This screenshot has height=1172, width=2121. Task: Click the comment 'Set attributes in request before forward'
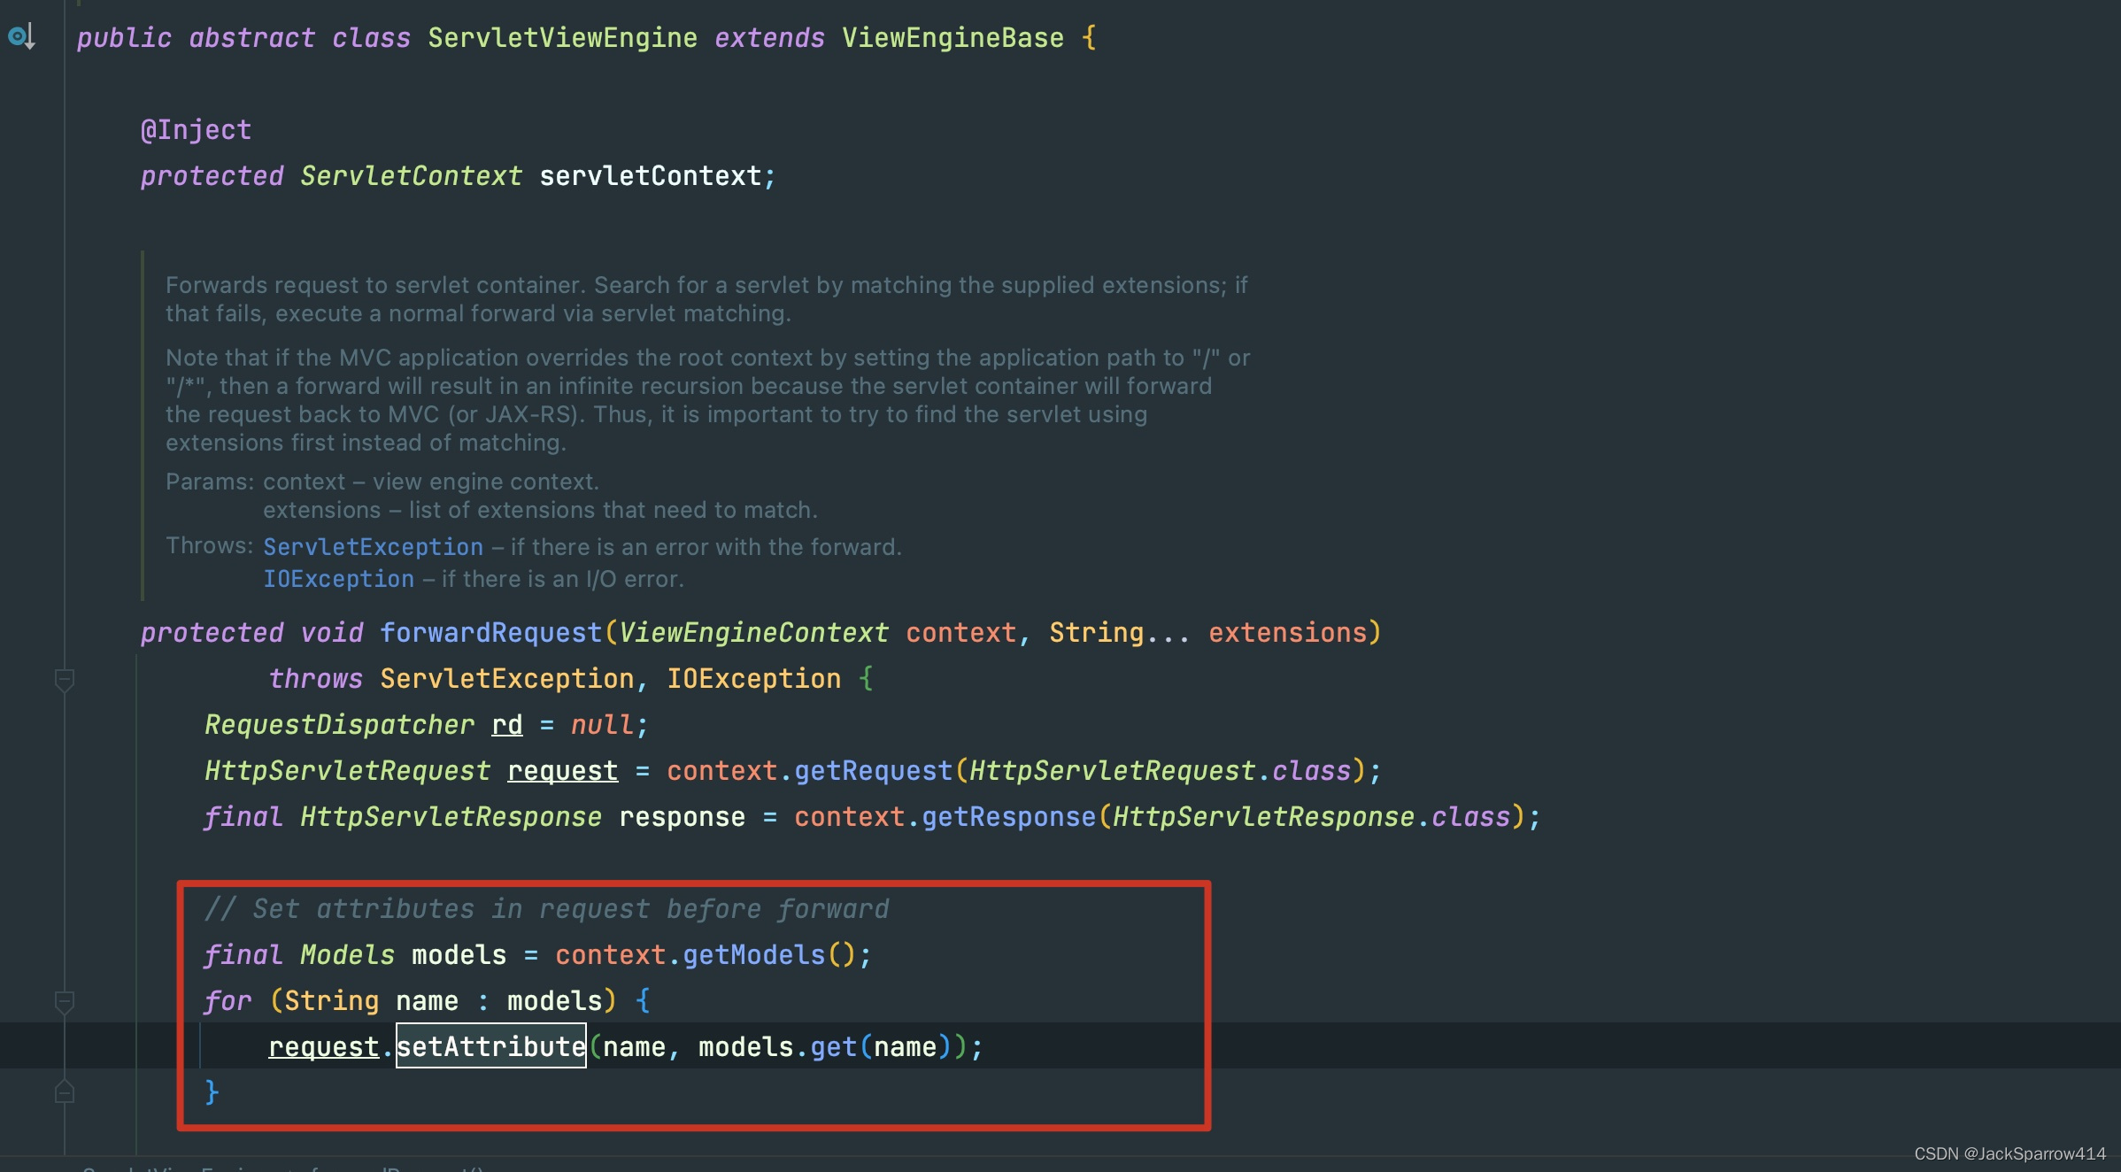(x=546, y=909)
